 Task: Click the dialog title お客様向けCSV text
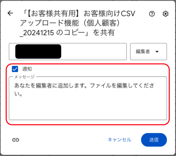click(109, 13)
